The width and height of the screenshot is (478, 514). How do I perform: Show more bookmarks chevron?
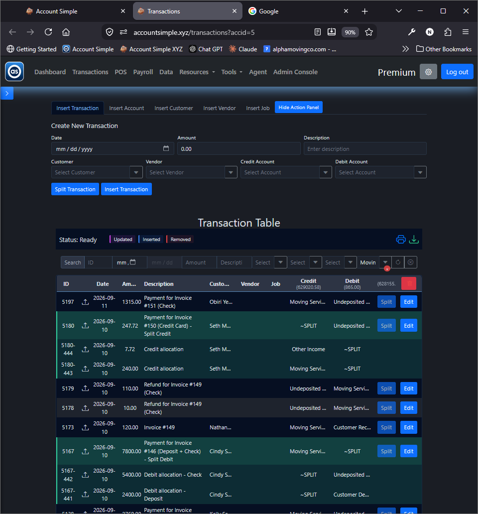click(406, 49)
